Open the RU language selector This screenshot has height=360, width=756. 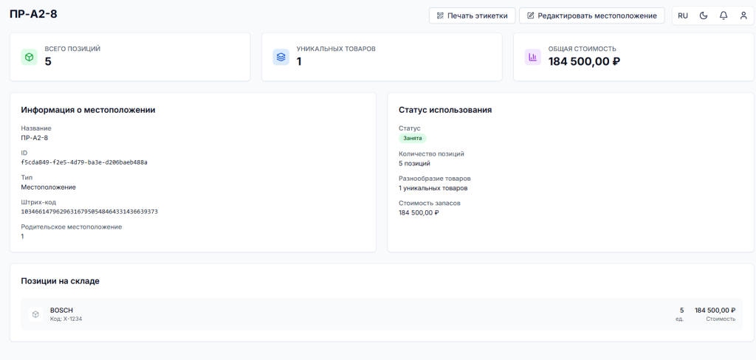point(683,15)
